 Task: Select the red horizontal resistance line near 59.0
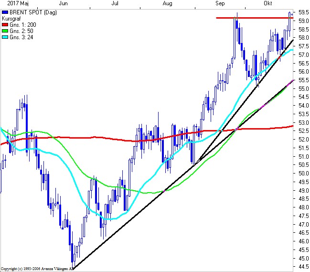(248, 18)
